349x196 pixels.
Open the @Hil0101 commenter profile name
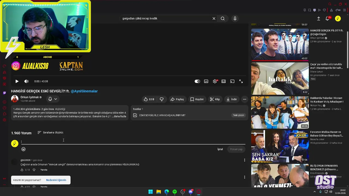pyautogui.click(x=25, y=160)
